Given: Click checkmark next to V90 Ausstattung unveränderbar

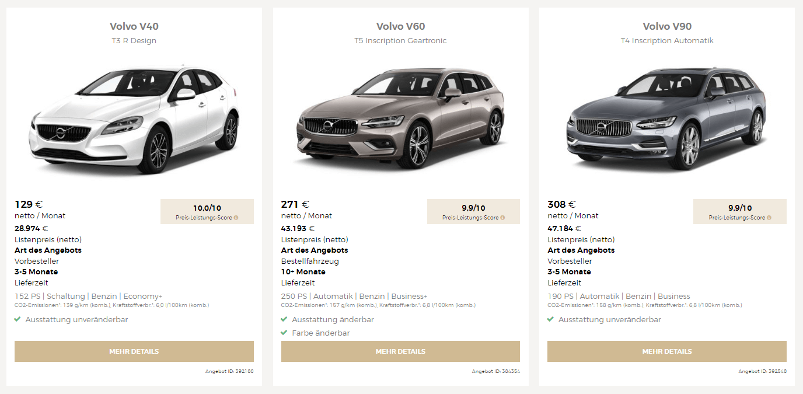Looking at the screenshot, I should (550, 319).
